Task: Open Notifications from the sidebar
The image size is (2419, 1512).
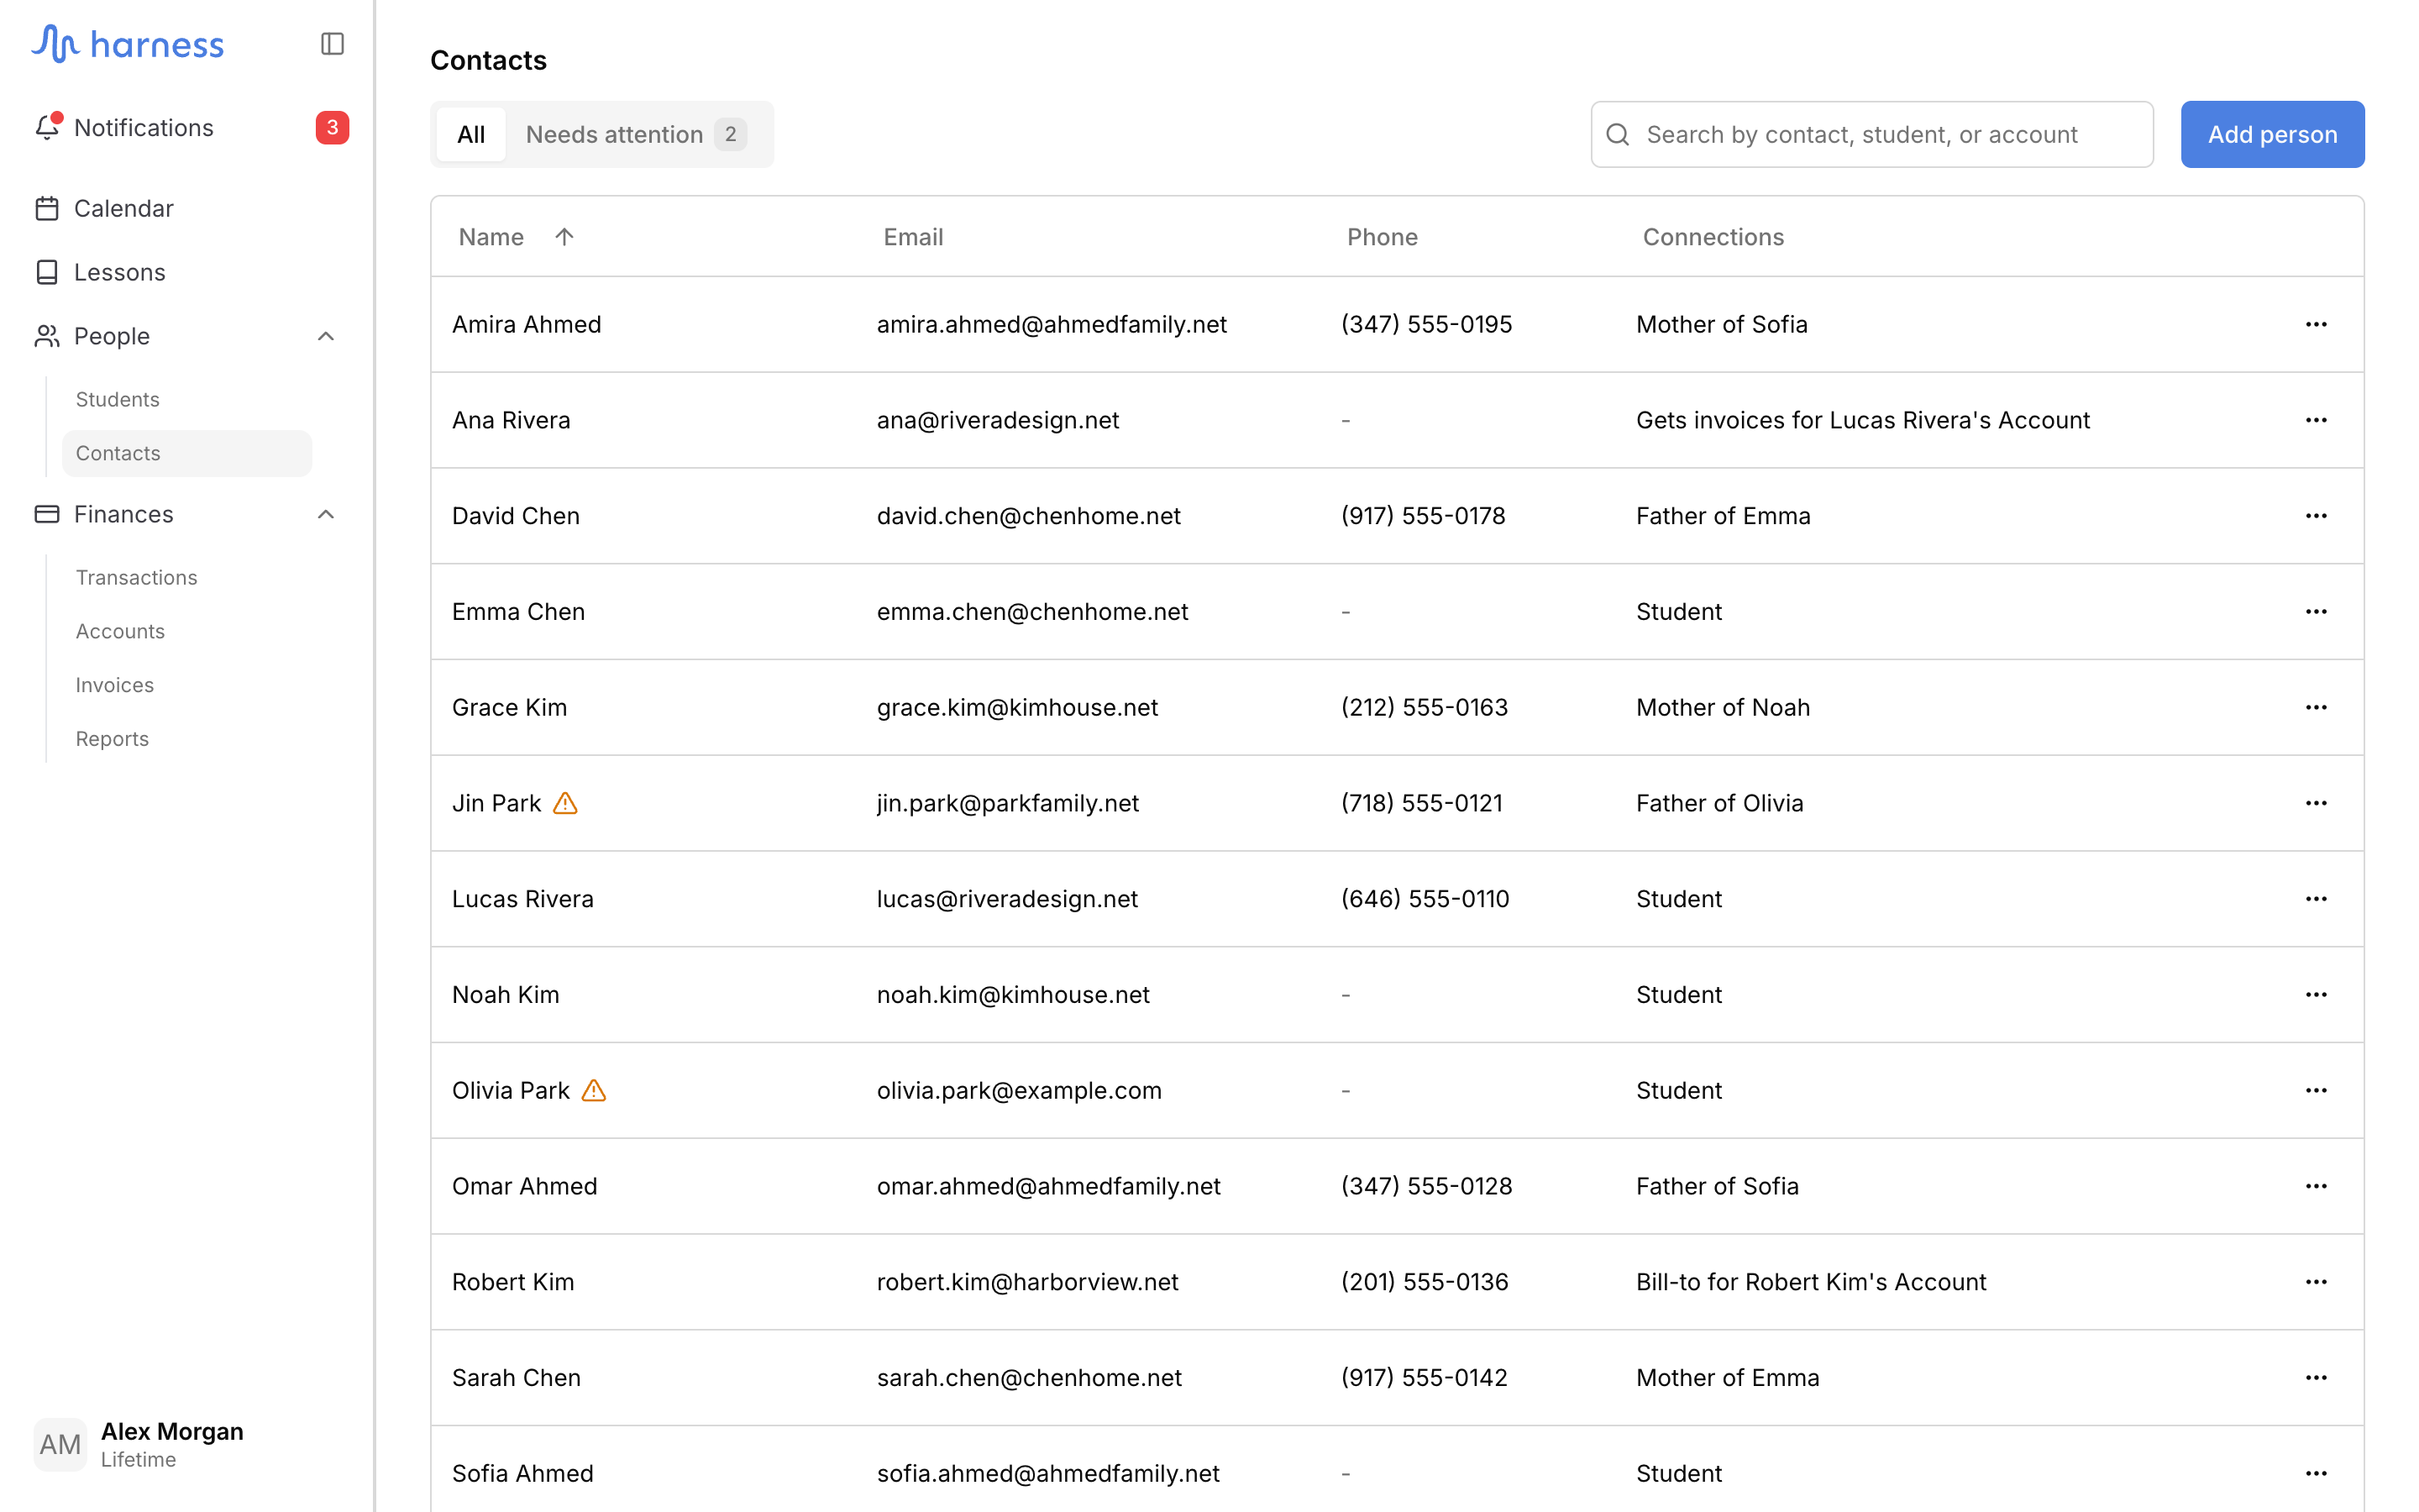Action: point(190,127)
